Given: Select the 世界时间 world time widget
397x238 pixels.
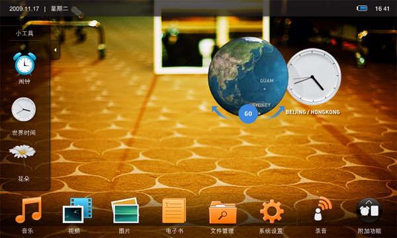Looking at the screenshot, I should pyautogui.click(x=24, y=109).
